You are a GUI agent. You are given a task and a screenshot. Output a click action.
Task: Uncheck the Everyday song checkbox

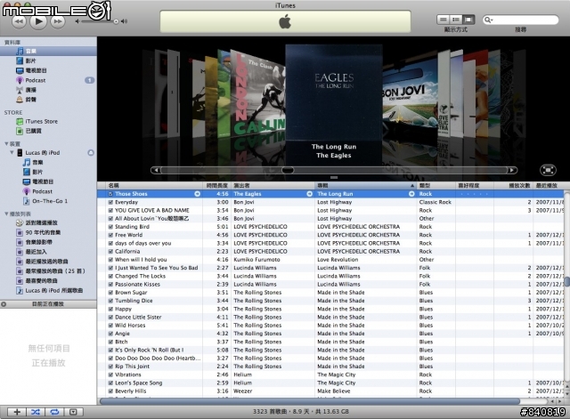pos(110,202)
